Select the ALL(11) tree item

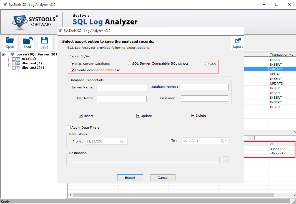29,59
